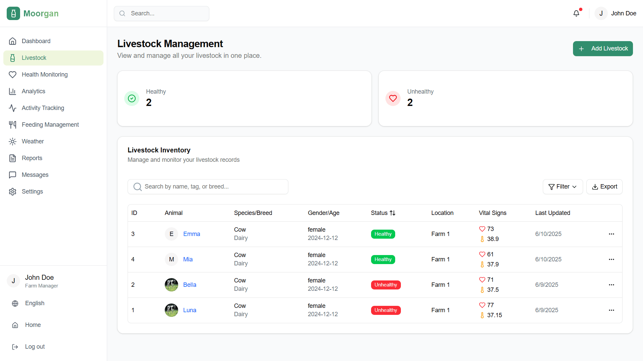Click the search magnifier in inventory search
The image size is (643, 361).
pos(137,187)
